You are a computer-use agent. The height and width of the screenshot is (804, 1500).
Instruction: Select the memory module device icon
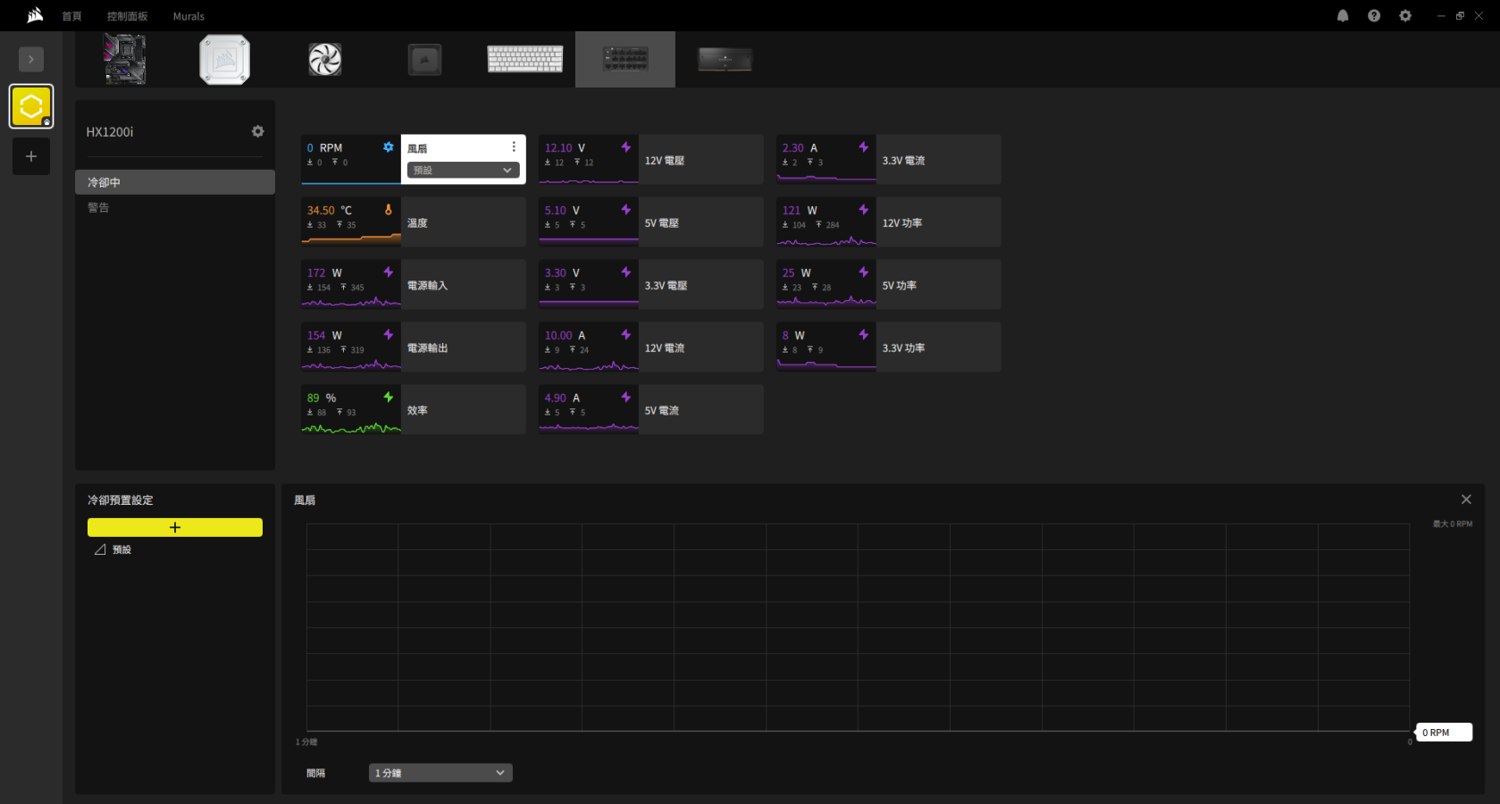[x=725, y=60]
